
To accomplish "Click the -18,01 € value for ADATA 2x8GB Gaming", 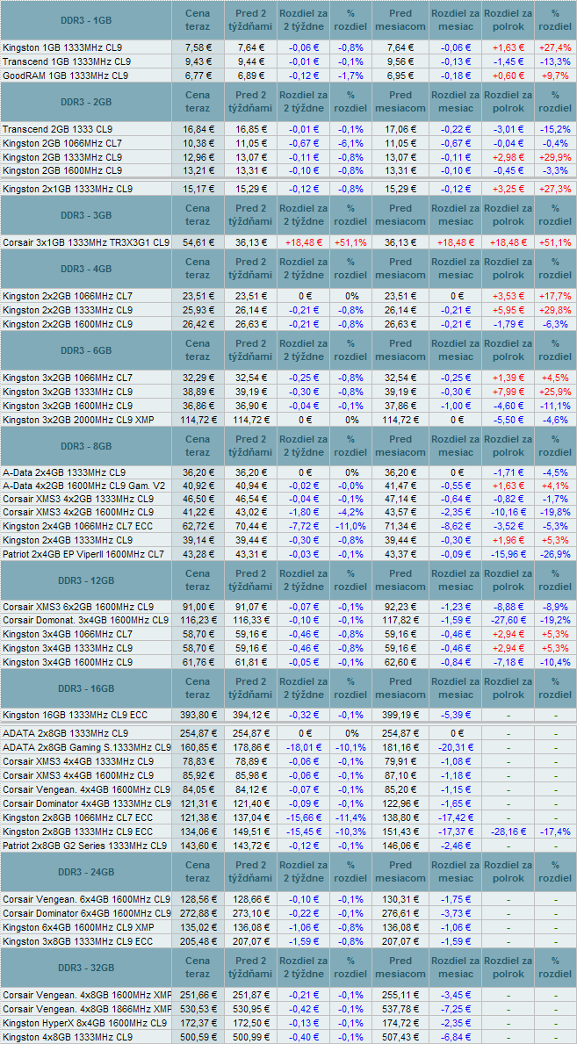I will click(303, 748).
